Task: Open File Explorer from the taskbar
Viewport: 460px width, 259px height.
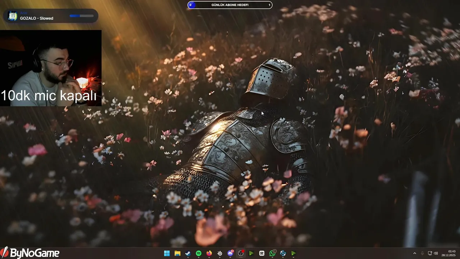Action: [177, 253]
